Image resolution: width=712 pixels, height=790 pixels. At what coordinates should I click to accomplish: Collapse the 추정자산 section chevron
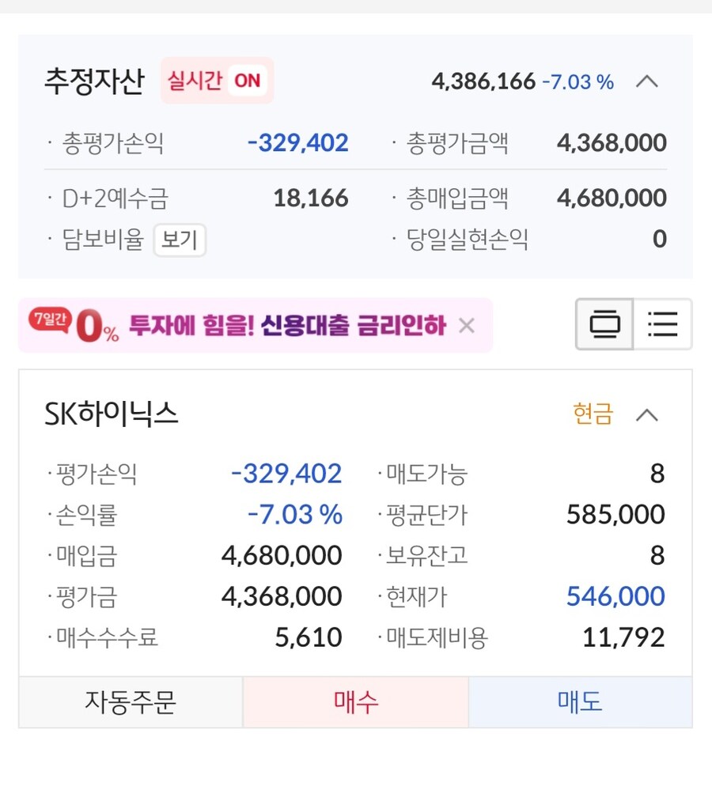pyautogui.click(x=649, y=81)
